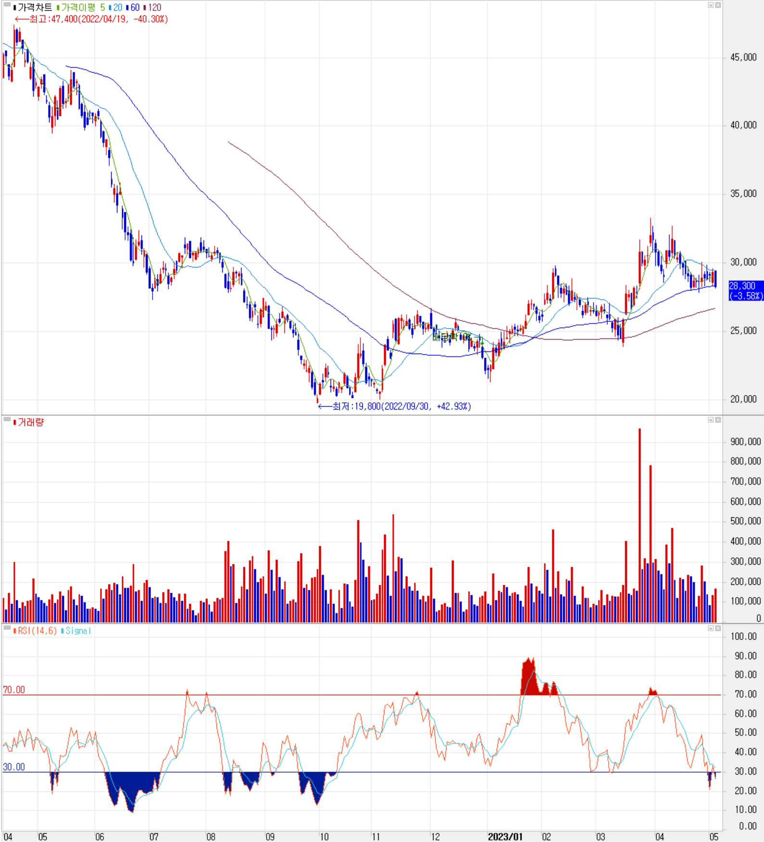Click the 70.00 overbought level label

tap(14, 690)
